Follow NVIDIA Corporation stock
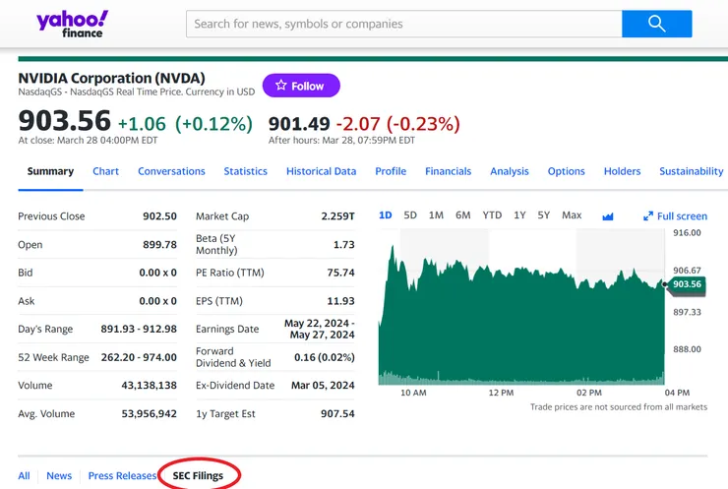 pos(301,86)
